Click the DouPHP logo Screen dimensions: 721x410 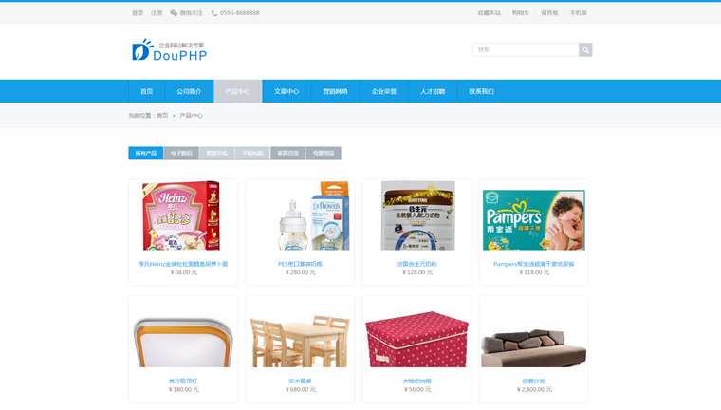169,50
